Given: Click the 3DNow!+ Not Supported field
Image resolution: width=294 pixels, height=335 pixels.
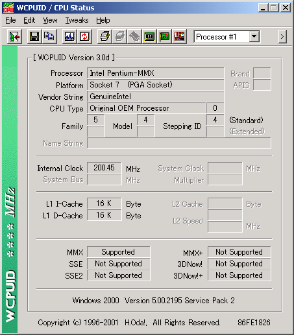Looking at the screenshot, I should point(239,275).
